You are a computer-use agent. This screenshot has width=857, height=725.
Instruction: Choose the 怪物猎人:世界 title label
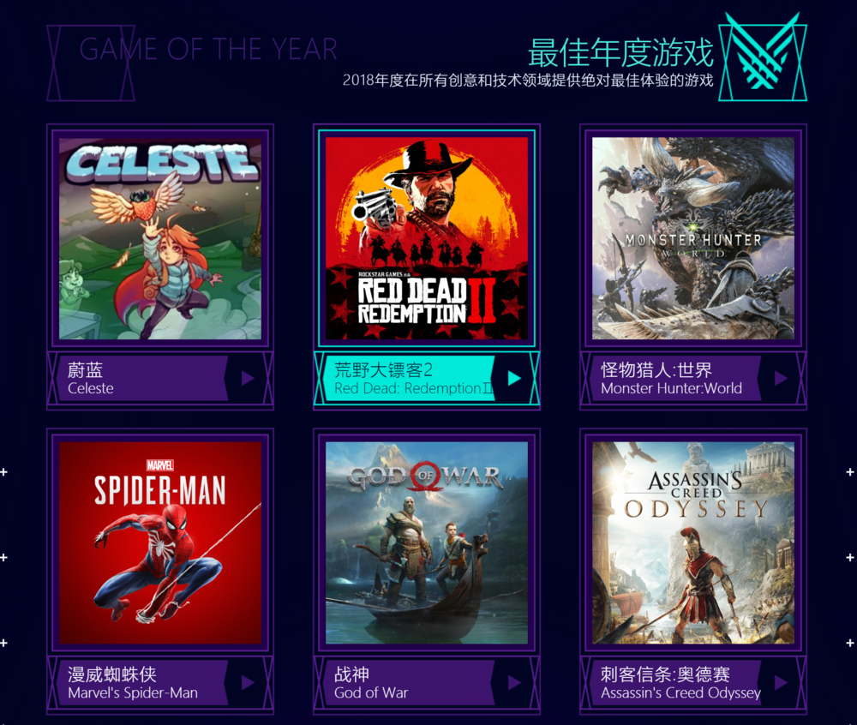[675, 378]
